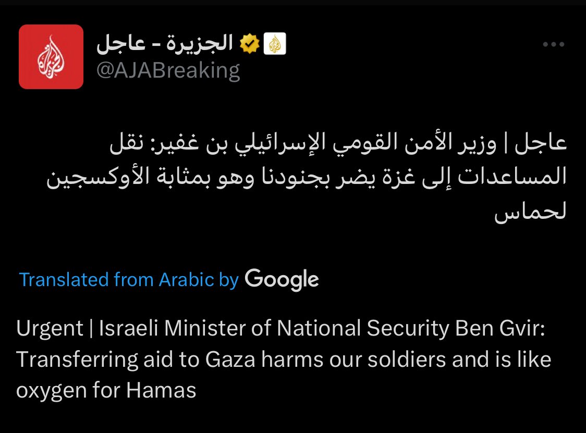Click the word "Arabic" in translation label
Image resolution: width=586 pixels, height=433 pixels.
point(187,280)
